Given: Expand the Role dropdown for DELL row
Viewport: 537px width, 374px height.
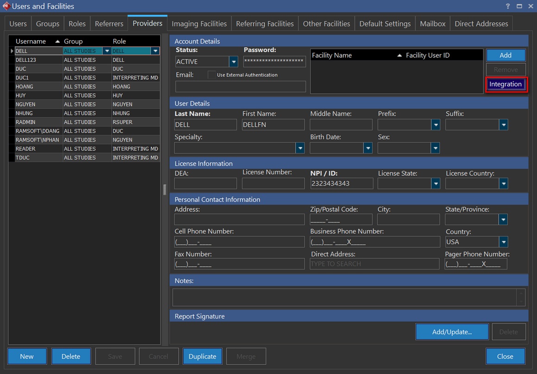Looking at the screenshot, I should pos(156,51).
